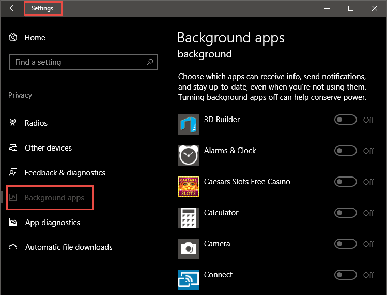Select Radios in Privacy sidebar
The width and height of the screenshot is (387, 295).
pyautogui.click(x=36, y=123)
